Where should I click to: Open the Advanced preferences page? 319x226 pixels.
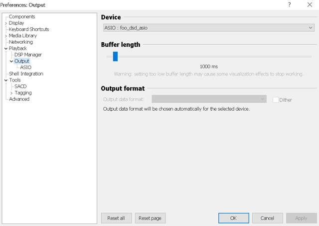pos(19,99)
